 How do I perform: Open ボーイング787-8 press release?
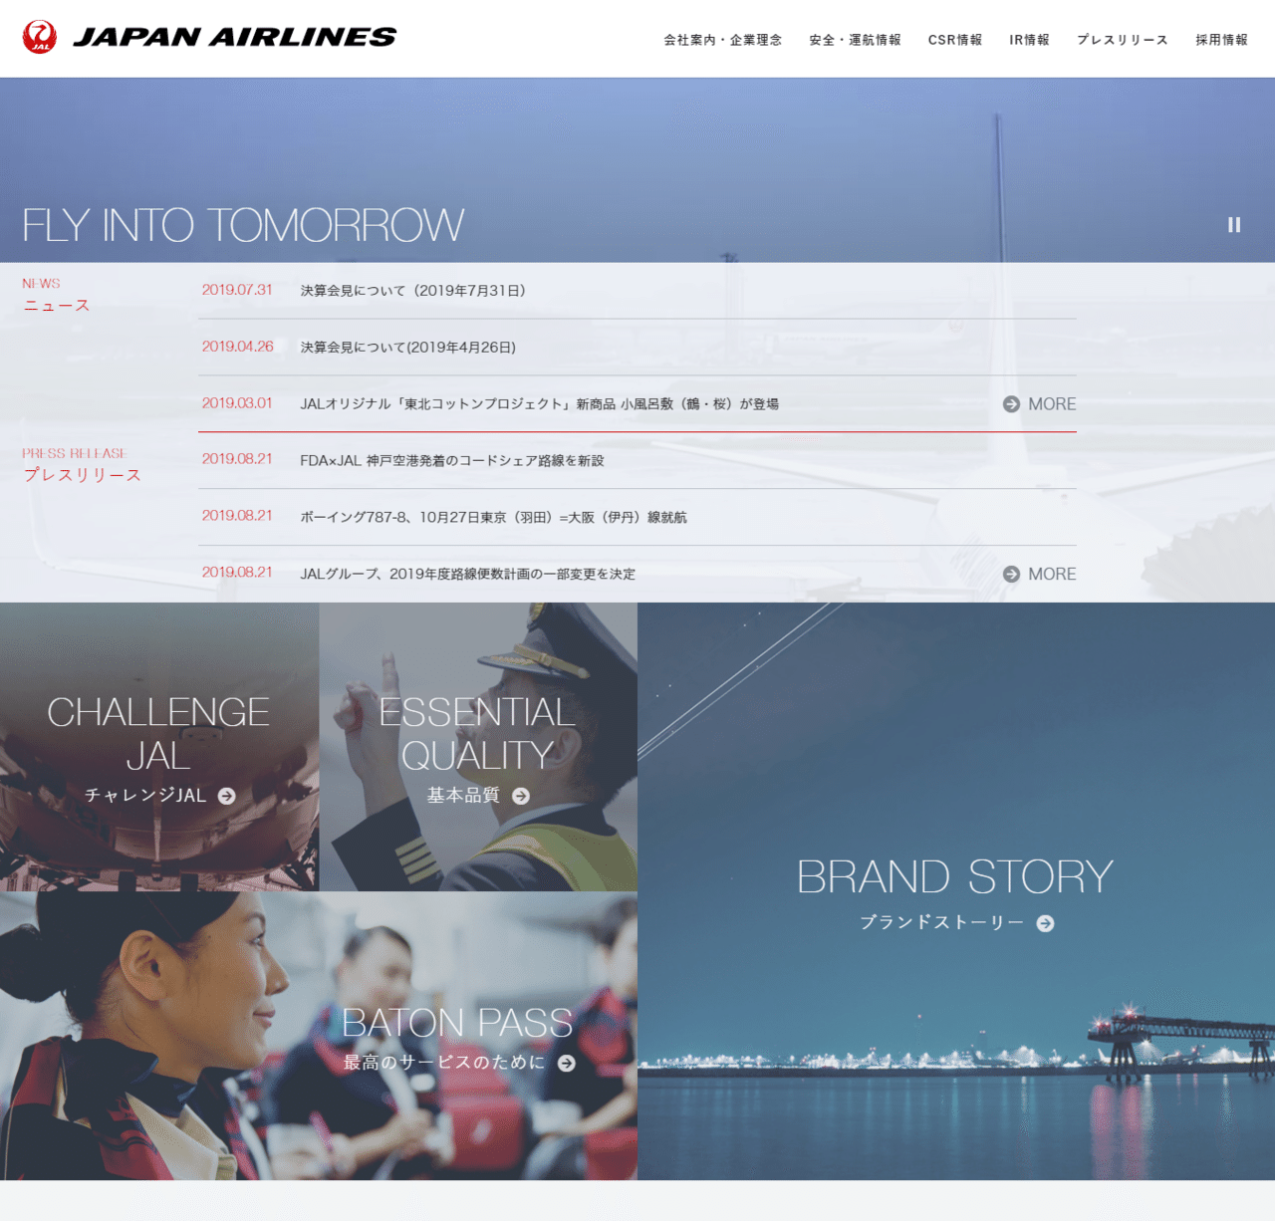click(x=493, y=518)
